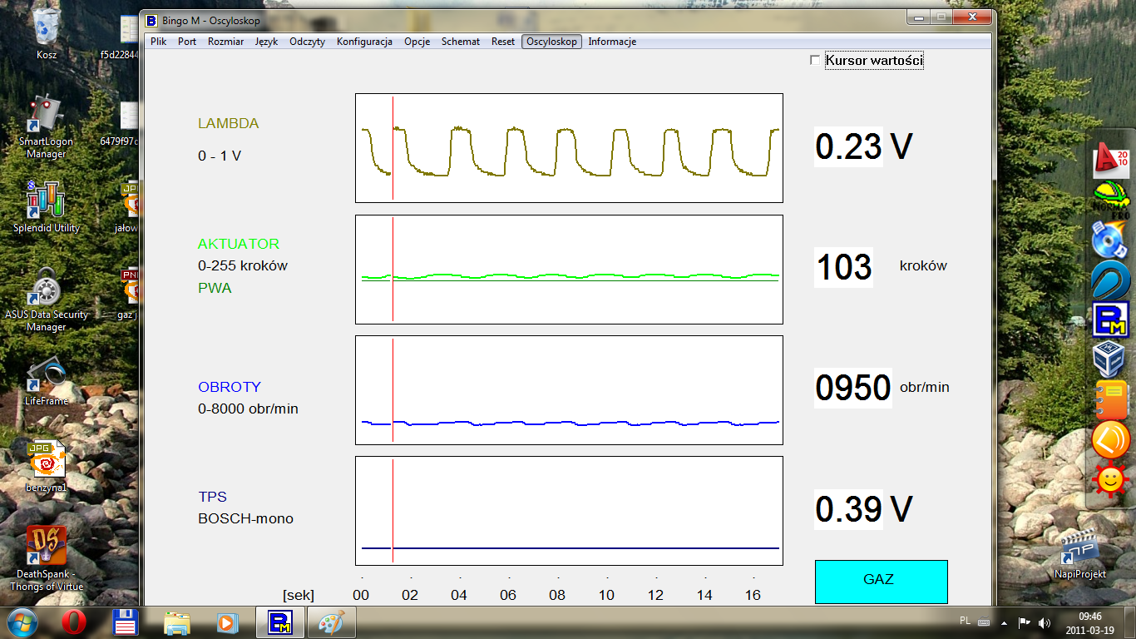Open the Odczyty menu
The image size is (1136, 639).
(x=307, y=42)
